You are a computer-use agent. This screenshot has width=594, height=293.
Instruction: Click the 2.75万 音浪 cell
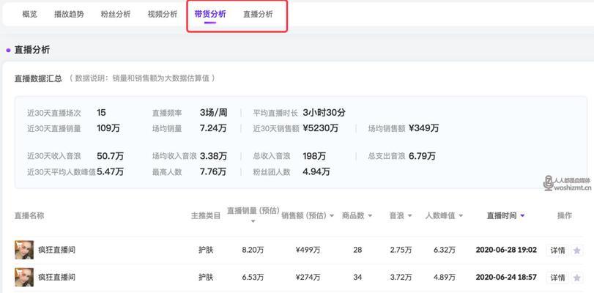(401, 251)
